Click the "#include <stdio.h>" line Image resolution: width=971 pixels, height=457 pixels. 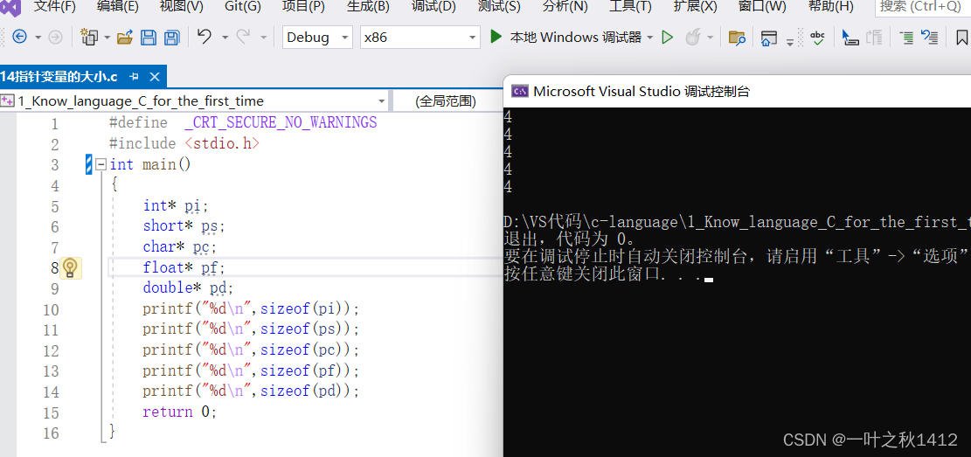point(184,143)
